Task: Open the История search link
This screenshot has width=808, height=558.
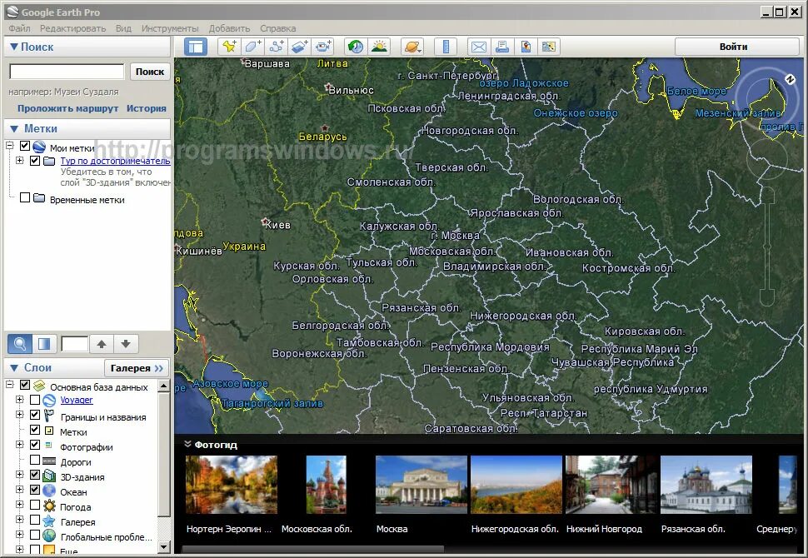Action: 147,108
